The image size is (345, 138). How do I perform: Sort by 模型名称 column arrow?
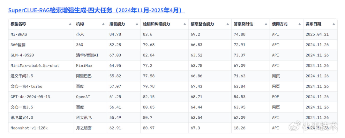[70, 24]
